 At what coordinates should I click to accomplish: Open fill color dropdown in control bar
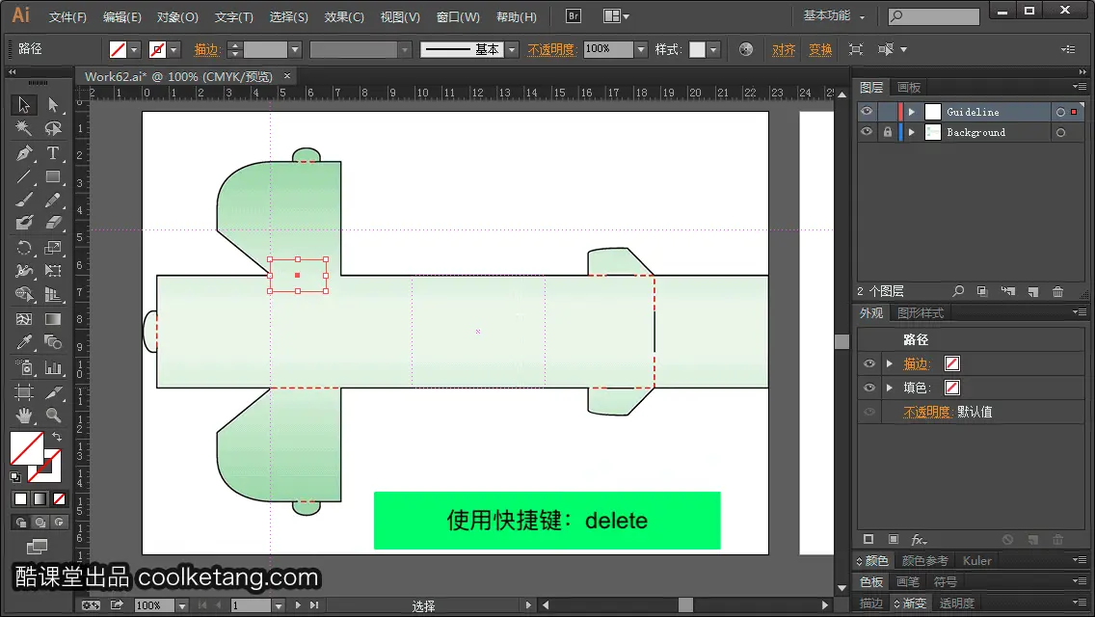pyautogui.click(x=134, y=49)
